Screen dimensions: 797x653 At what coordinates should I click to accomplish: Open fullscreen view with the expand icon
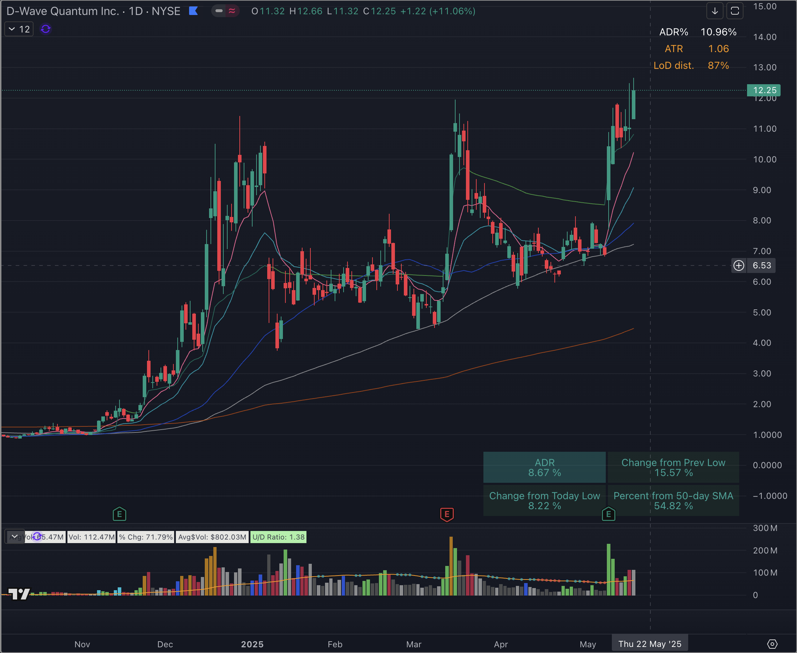735,11
